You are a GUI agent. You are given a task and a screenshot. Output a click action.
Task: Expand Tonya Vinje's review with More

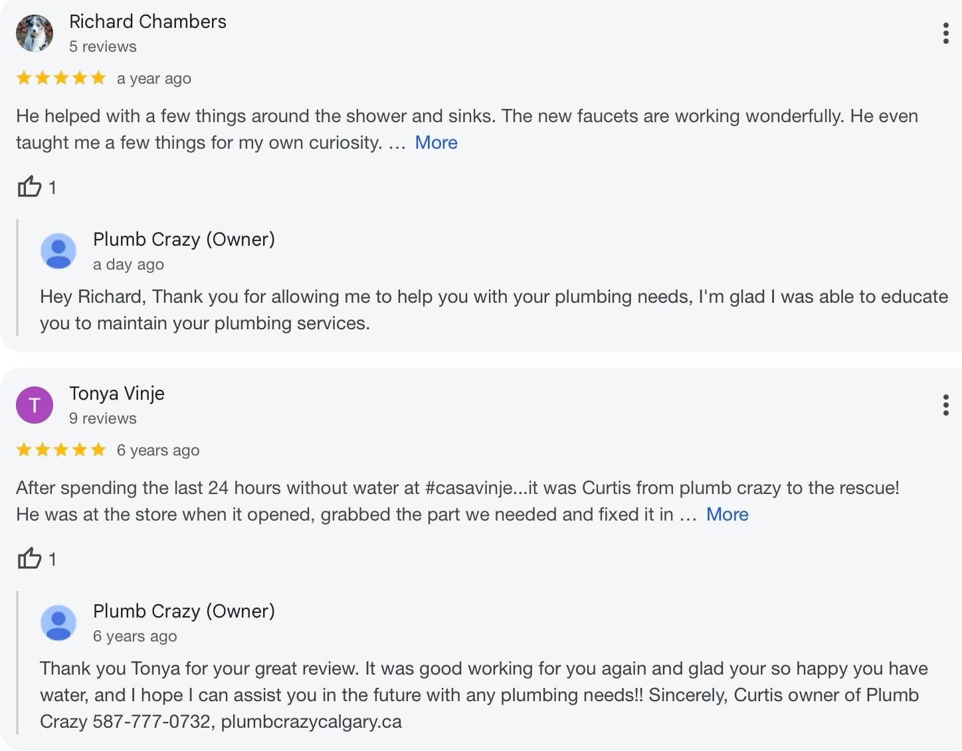point(727,515)
